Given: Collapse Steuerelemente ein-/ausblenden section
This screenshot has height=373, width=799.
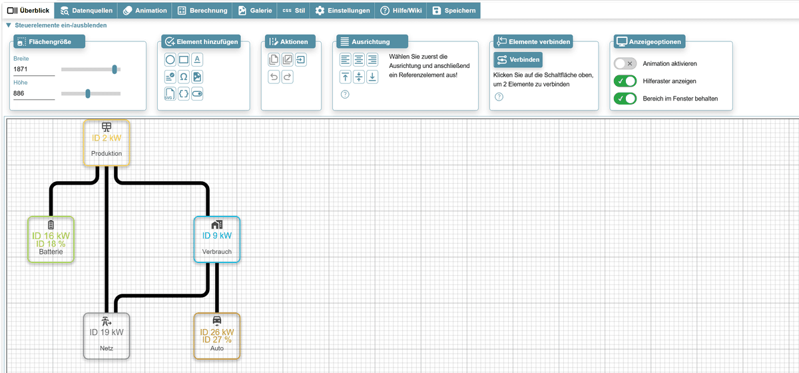Looking at the screenshot, I should pos(56,25).
